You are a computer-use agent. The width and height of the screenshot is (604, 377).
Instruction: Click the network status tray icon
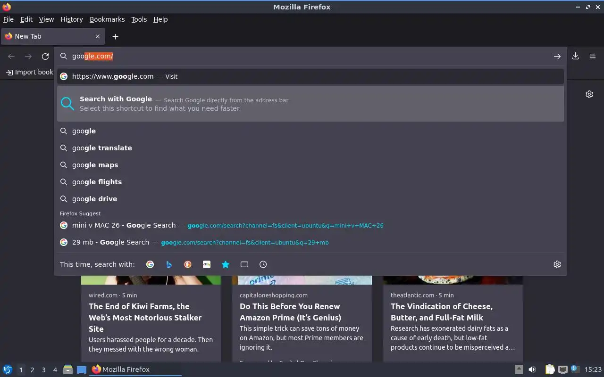click(x=562, y=369)
